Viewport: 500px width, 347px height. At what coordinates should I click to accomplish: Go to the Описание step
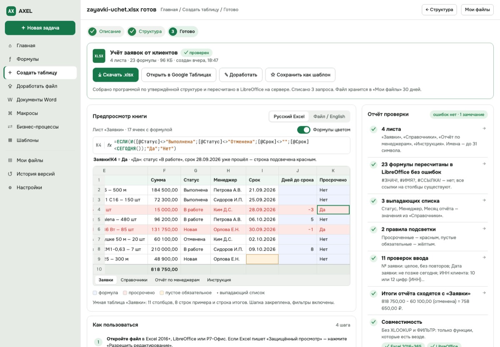pos(106,32)
